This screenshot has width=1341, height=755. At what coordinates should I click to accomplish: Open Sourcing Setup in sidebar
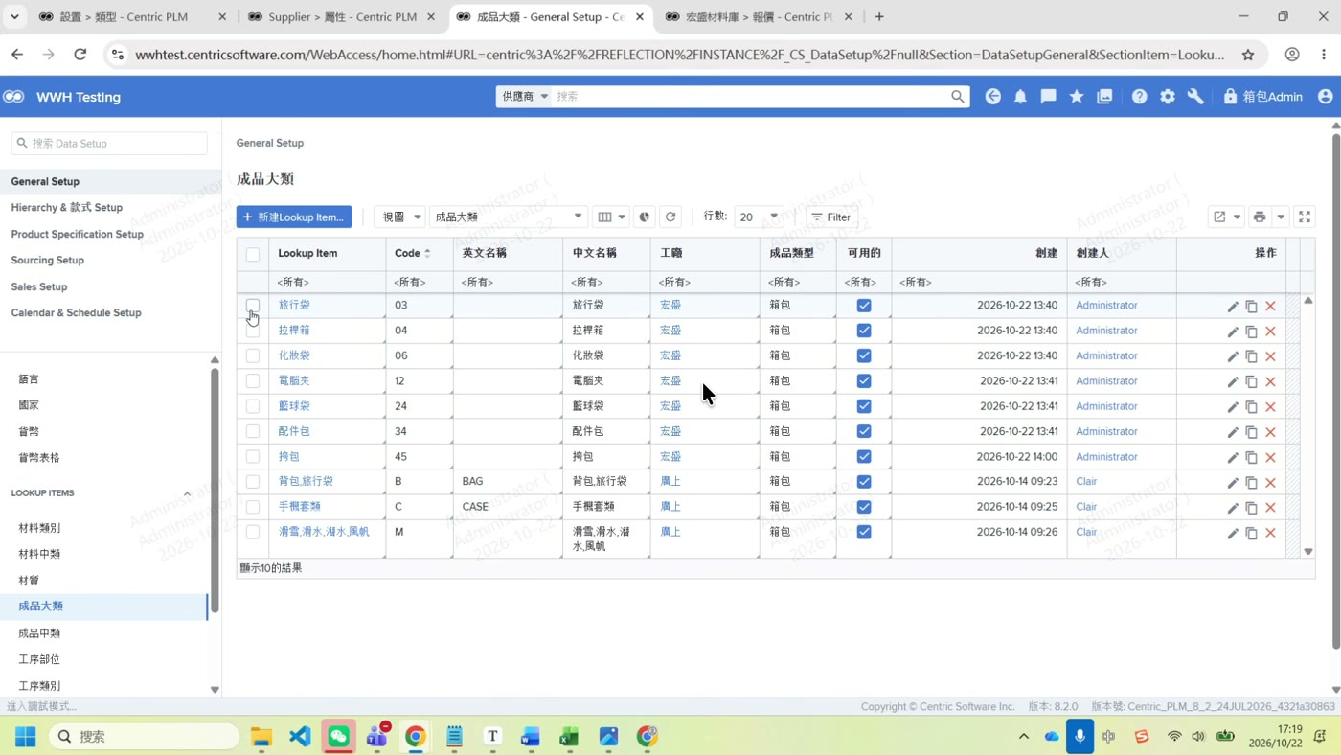point(48,261)
